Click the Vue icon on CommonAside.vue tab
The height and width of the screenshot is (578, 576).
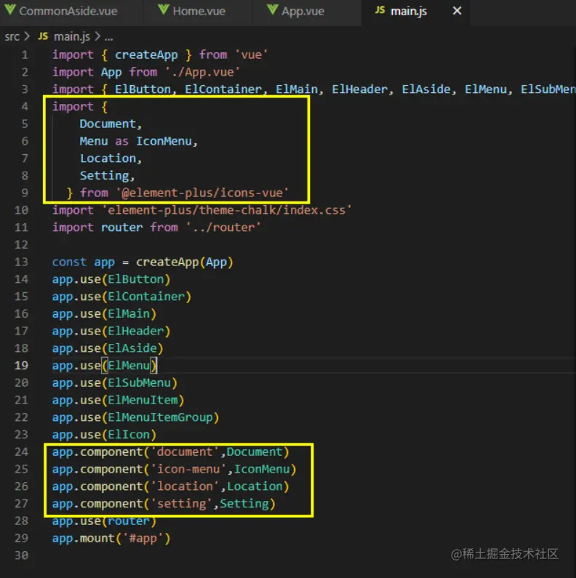click(x=10, y=9)
